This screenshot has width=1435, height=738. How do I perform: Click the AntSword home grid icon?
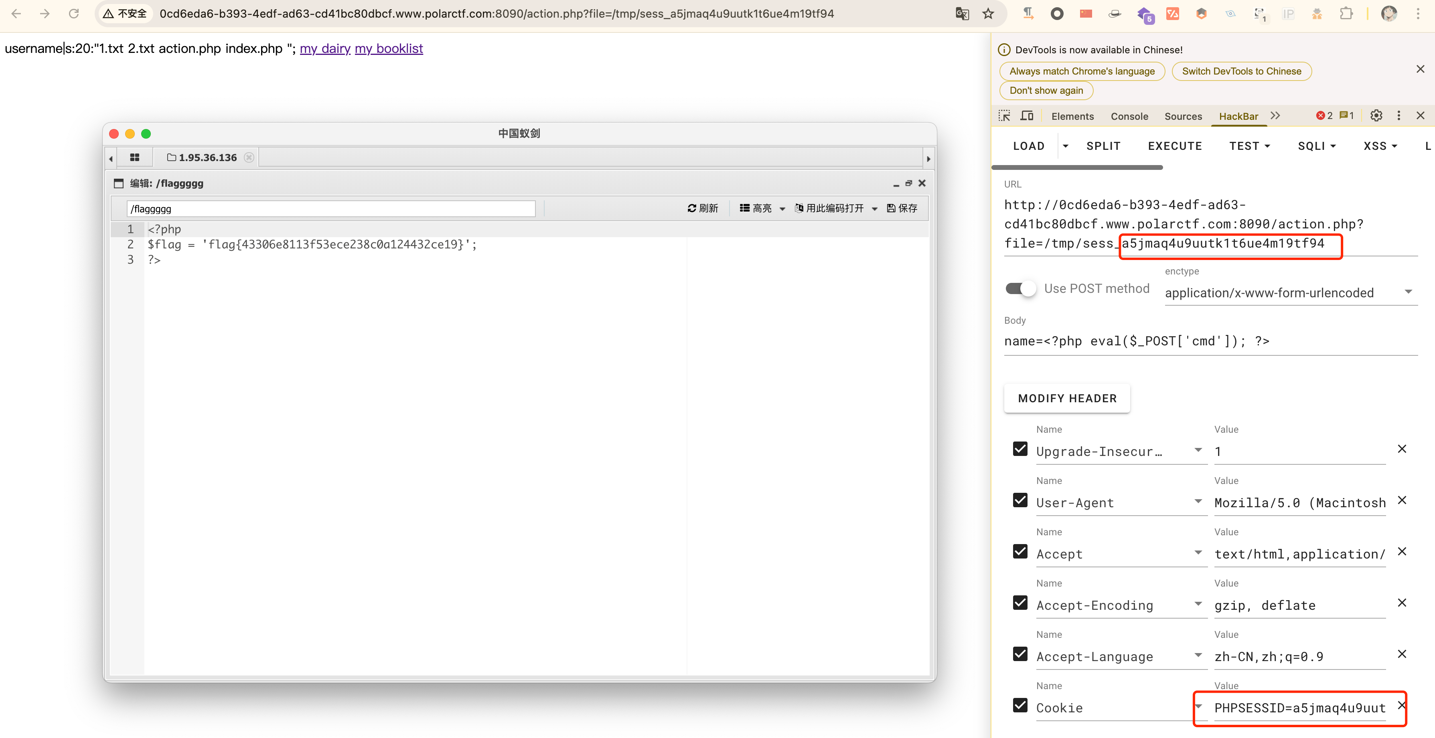[x=134, y=157]
